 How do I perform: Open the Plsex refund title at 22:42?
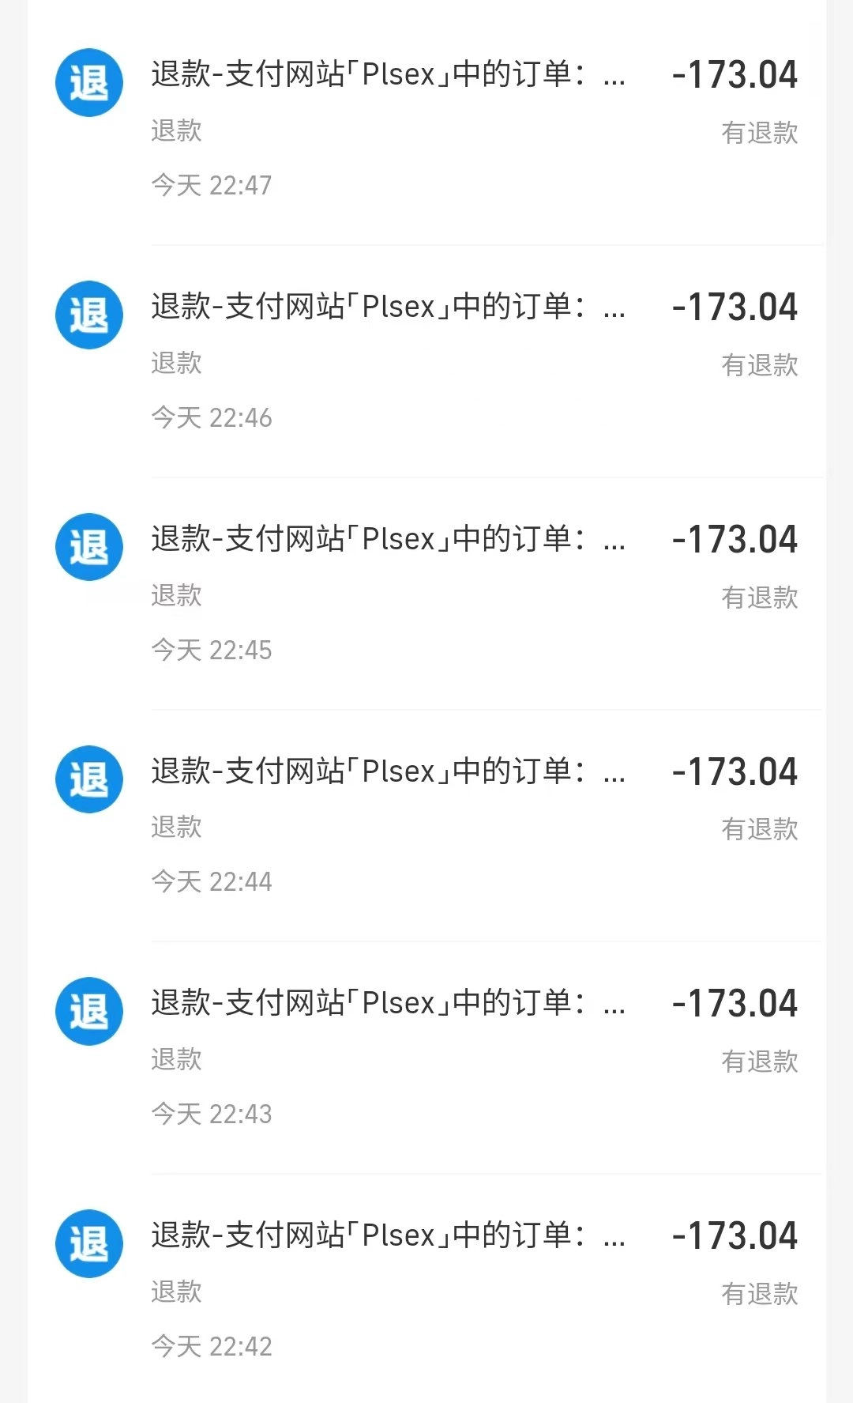pos(388,1235)
